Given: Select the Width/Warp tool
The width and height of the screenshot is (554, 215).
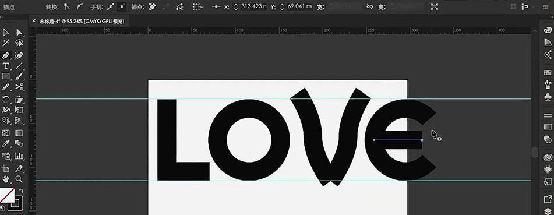Looking at the screenshot, I should click(6, 110).
